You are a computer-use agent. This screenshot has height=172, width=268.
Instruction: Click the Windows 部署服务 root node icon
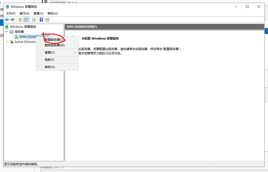coord(7,27)
